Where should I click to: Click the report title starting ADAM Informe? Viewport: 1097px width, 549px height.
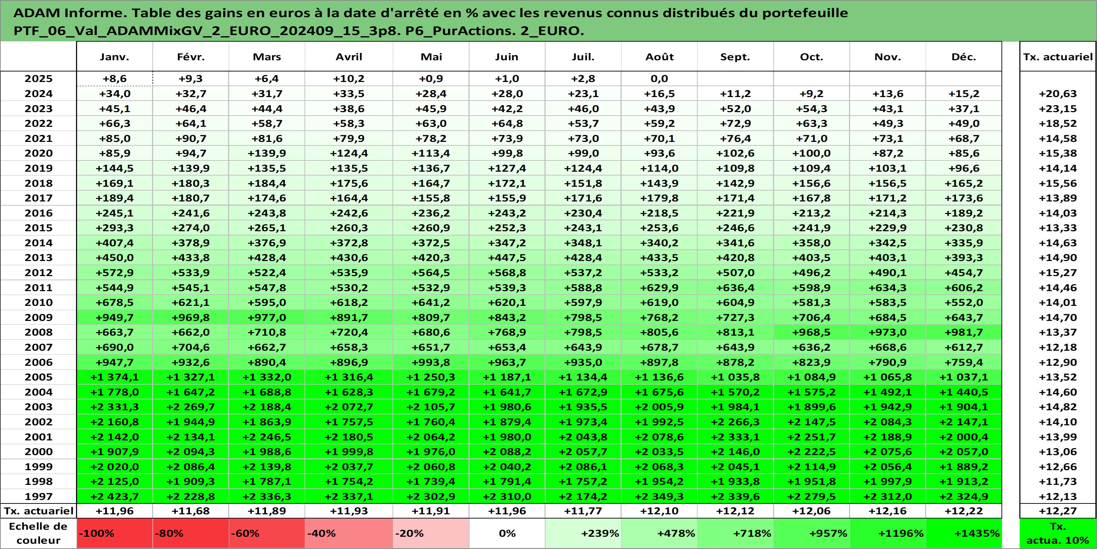431,21
